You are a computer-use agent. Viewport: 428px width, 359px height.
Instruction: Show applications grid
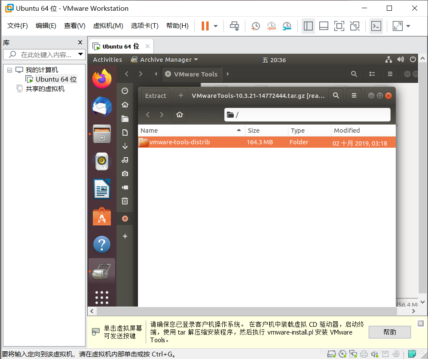click(x=102, y=298)
